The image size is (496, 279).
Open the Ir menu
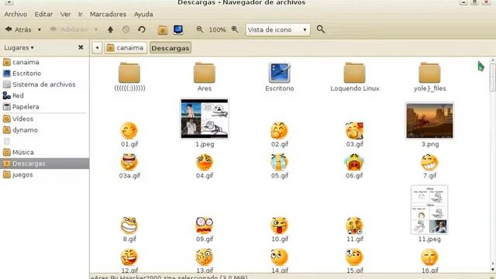81,14
